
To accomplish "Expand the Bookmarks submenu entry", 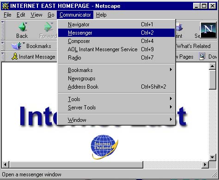I will click(x=116, y=70).
